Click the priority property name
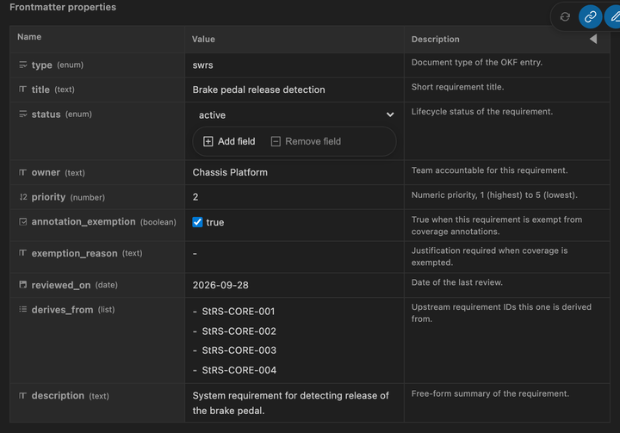Image resolution: width=620 pixels, height=433 pixels. point(48,197)
